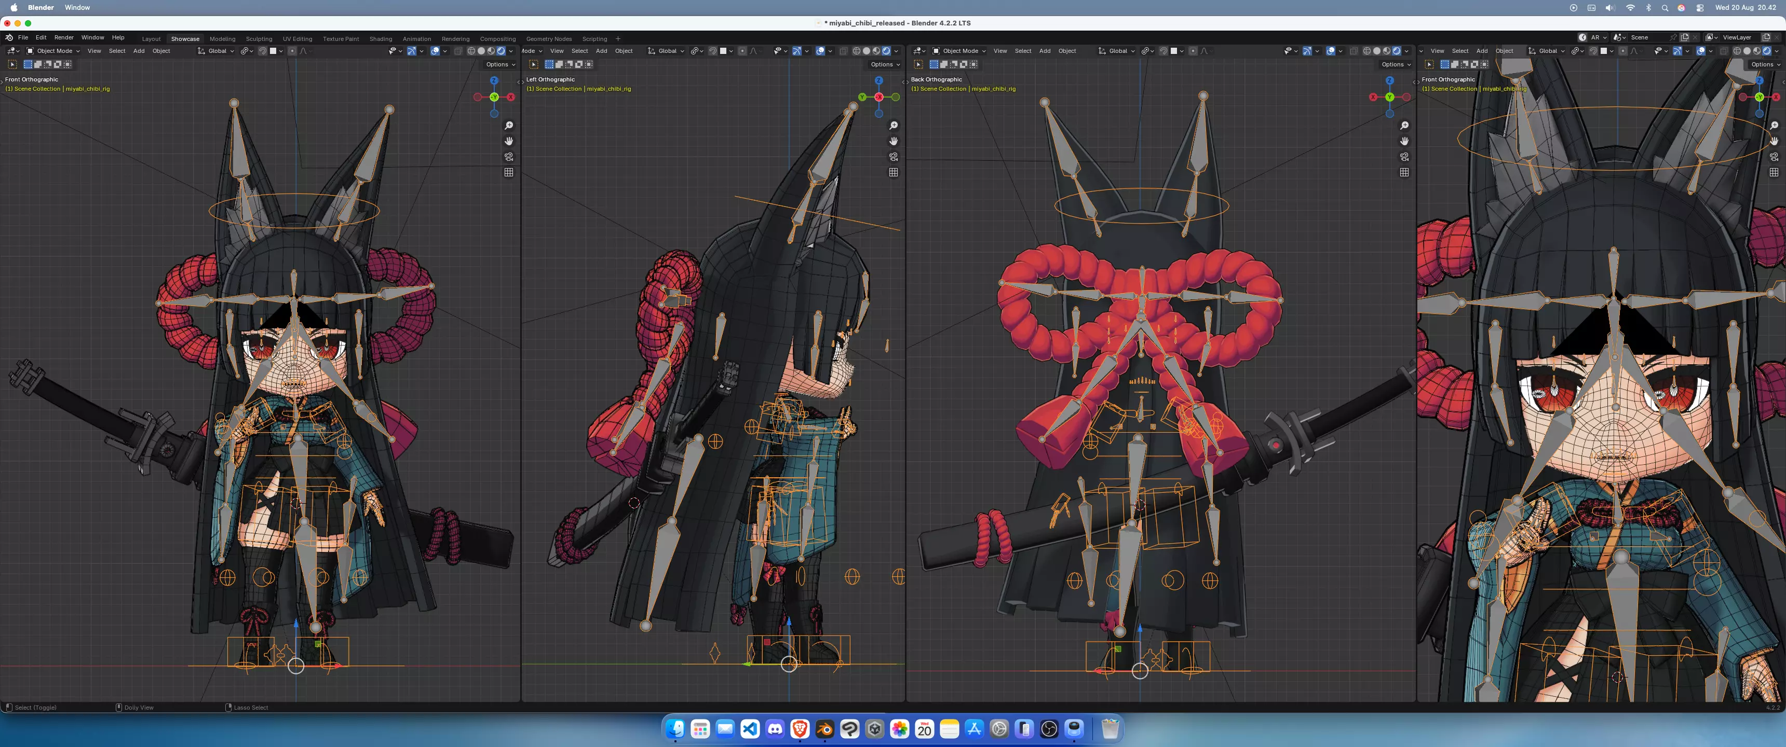Image resolution: width=1786 pixels, height=747 pixels.
Task: Click the pan hand icon in rightmost viewport
Action: [x=1774, y=141]
